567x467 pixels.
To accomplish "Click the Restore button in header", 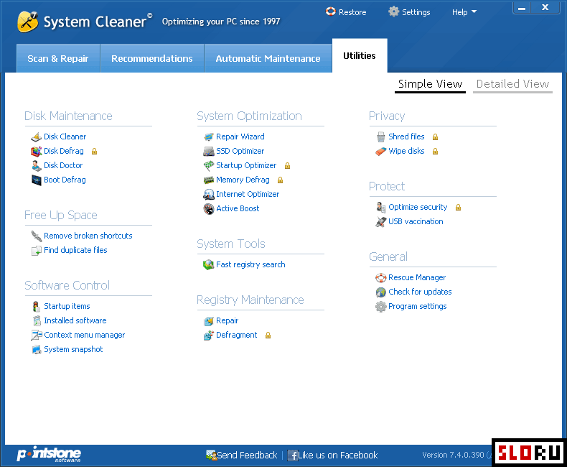I will 346,12.
